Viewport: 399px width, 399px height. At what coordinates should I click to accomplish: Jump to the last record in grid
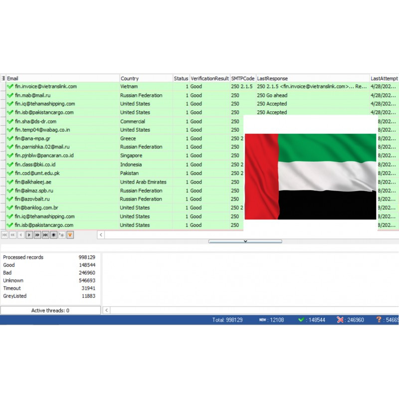45,235
